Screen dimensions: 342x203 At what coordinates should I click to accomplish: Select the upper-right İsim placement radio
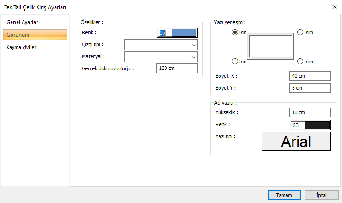tap(300, 32)
